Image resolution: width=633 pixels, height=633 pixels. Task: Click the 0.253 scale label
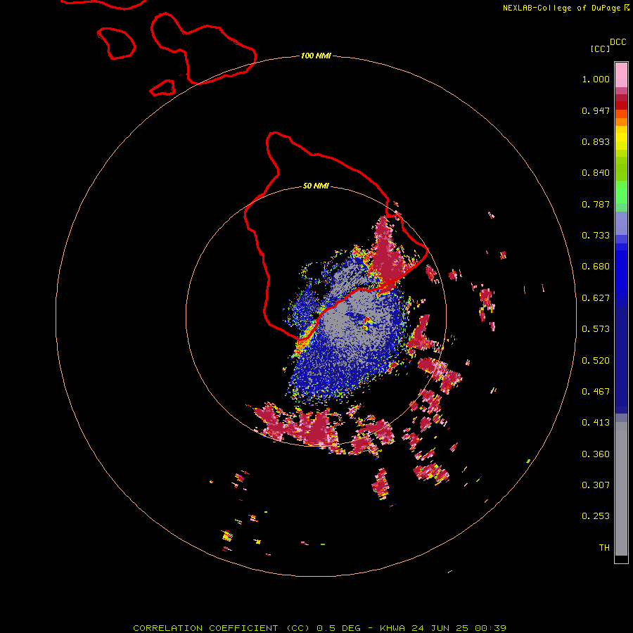tap(596, 516)
